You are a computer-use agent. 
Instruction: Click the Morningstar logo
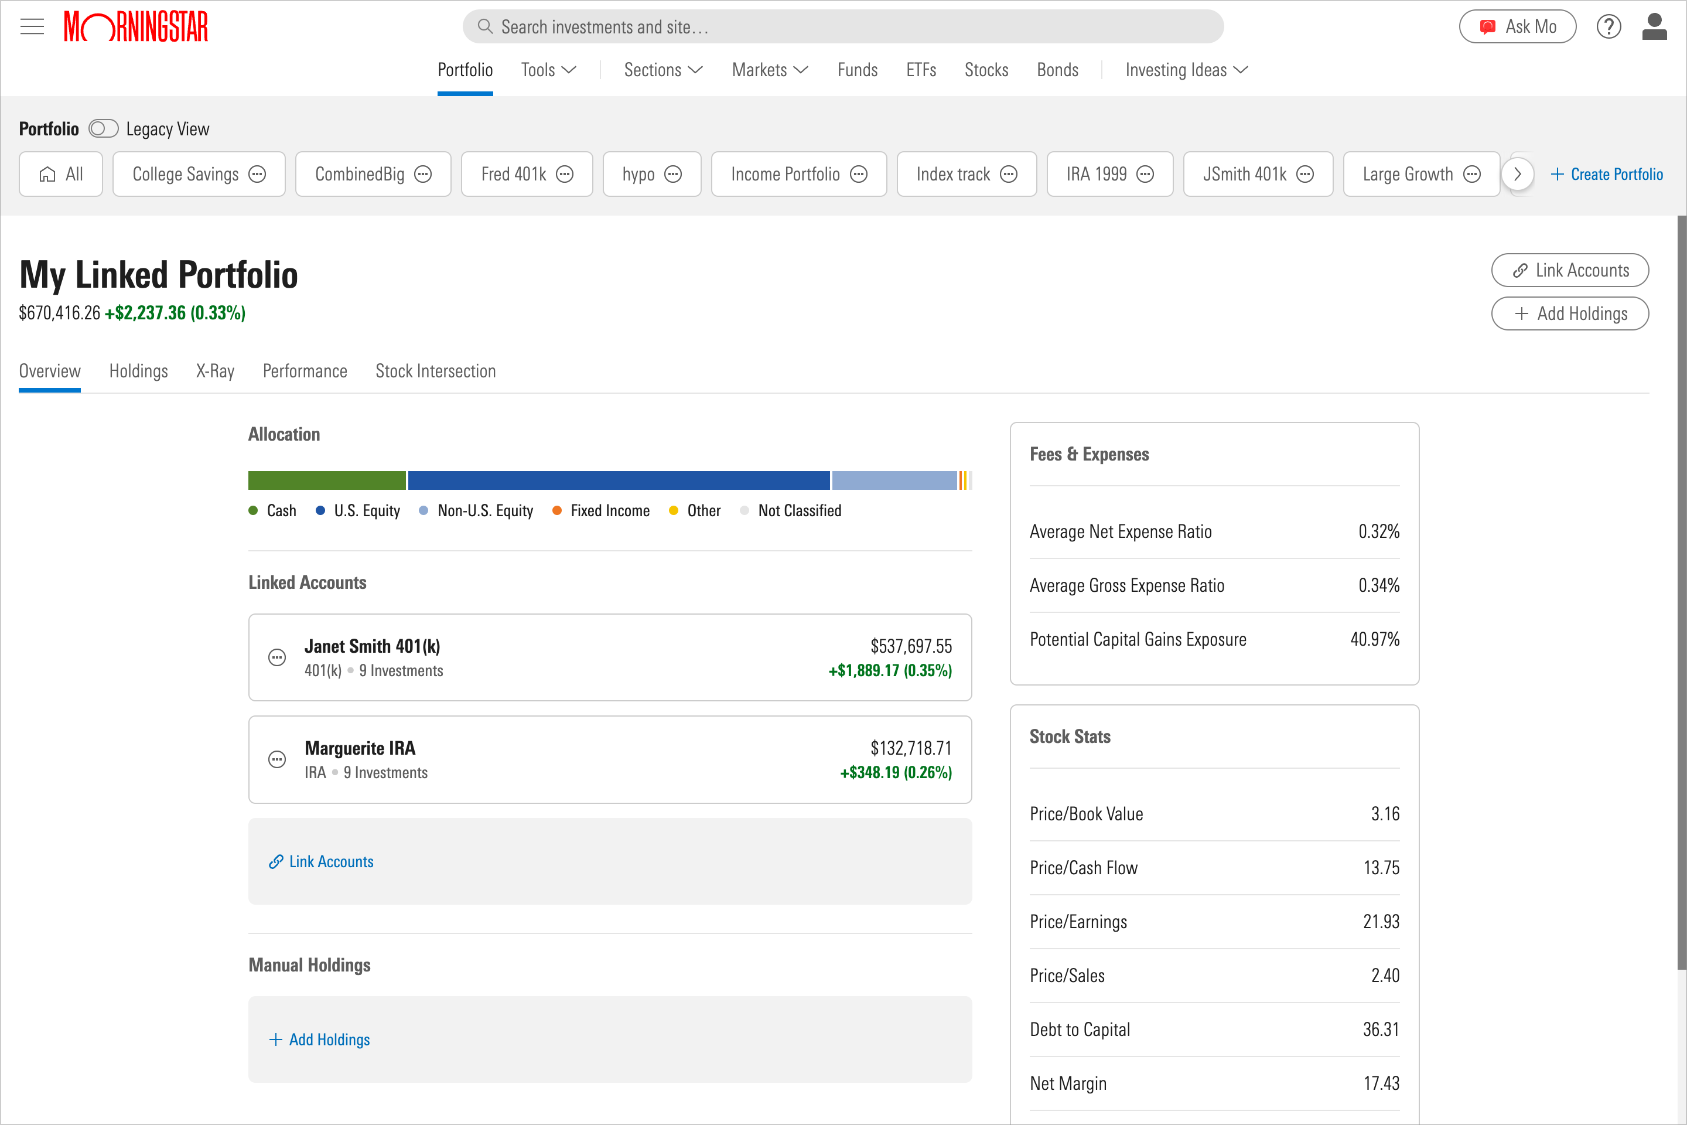tap(135, 26)
